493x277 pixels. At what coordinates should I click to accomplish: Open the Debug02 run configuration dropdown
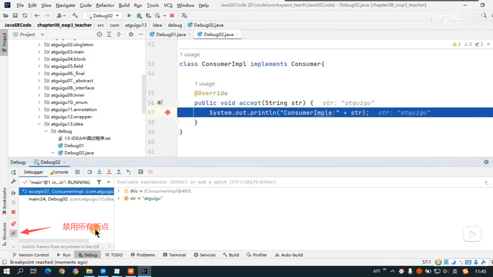pyautogui.click(x=103, y=16)
